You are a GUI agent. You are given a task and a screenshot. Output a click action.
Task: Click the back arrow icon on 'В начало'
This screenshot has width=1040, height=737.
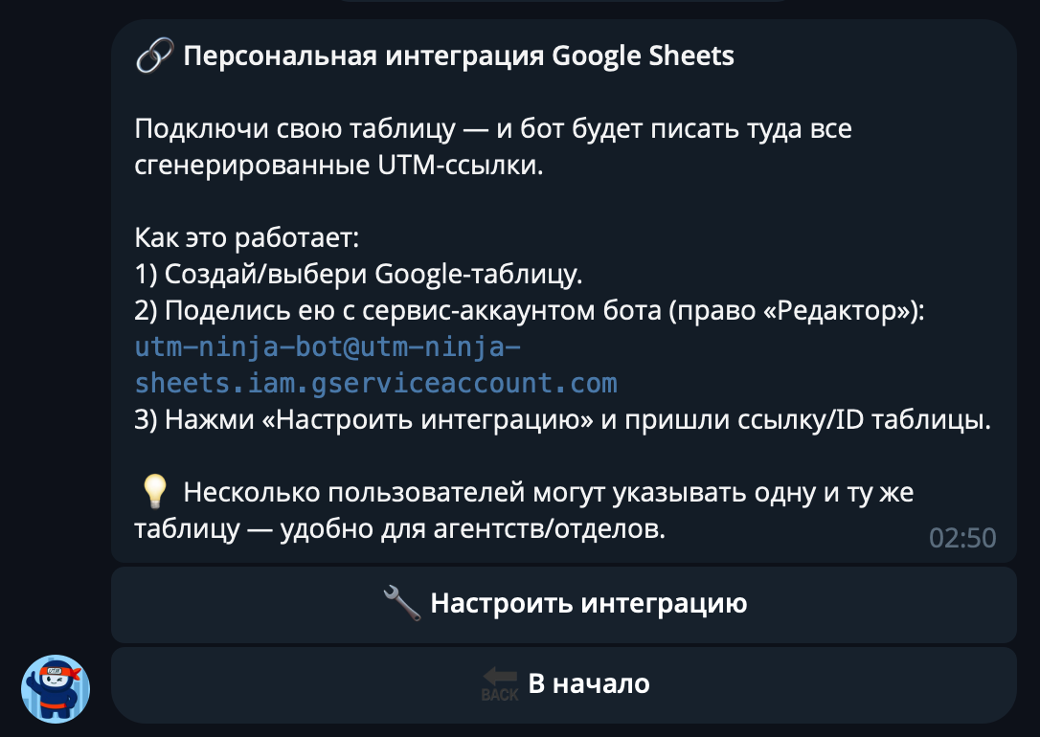pyautogui.click(x=498, y=677)
